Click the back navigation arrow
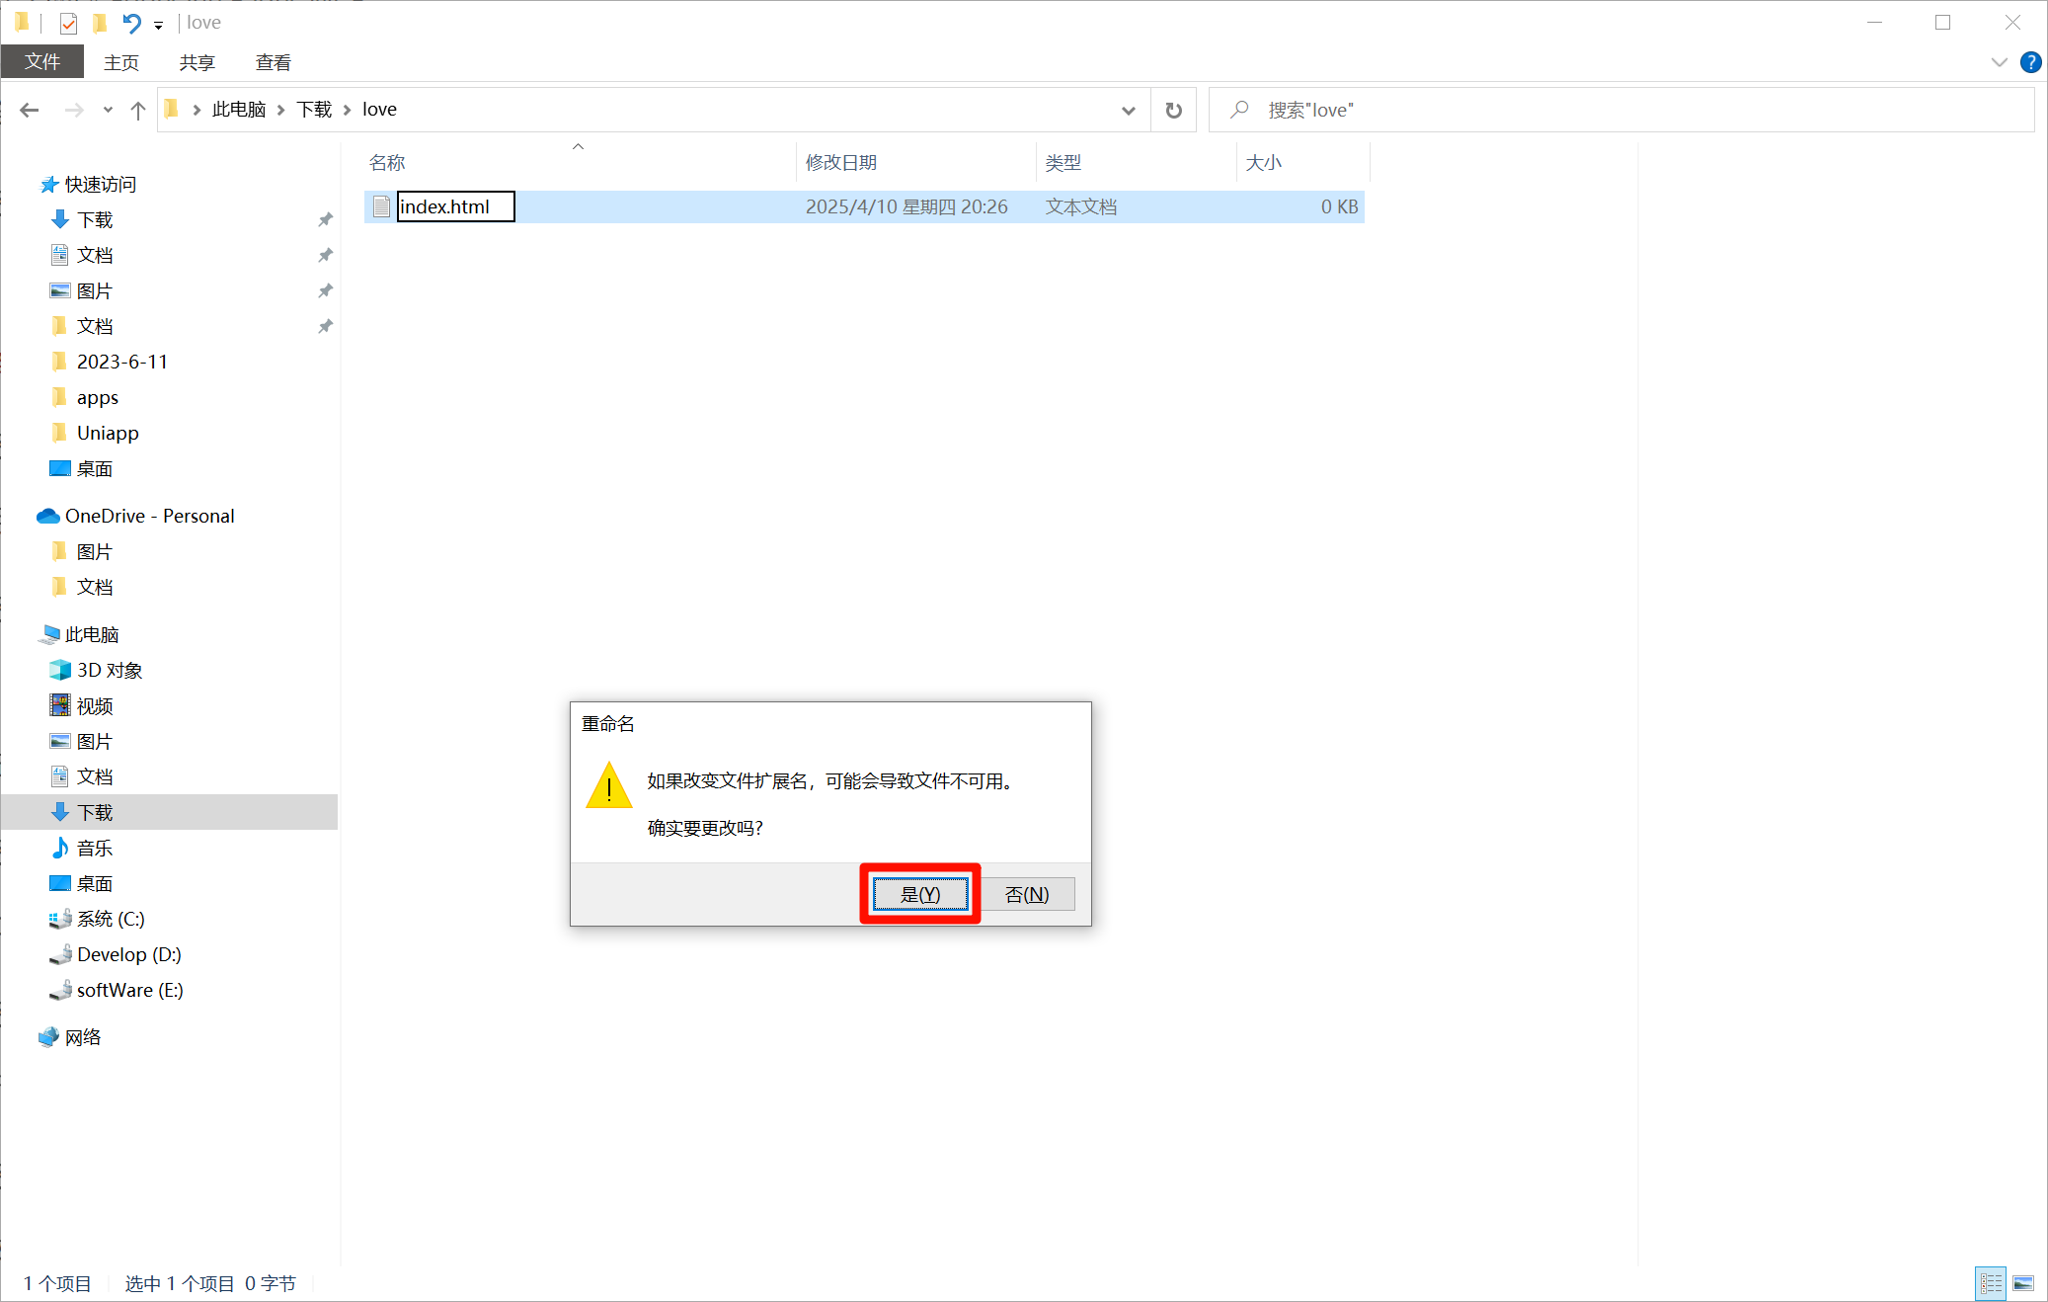This screenshot has height=1302, width=2048. (30, 110)
